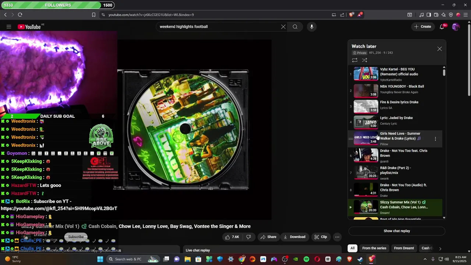
Task: Click the browser back arrow
Action: (6, 15)
